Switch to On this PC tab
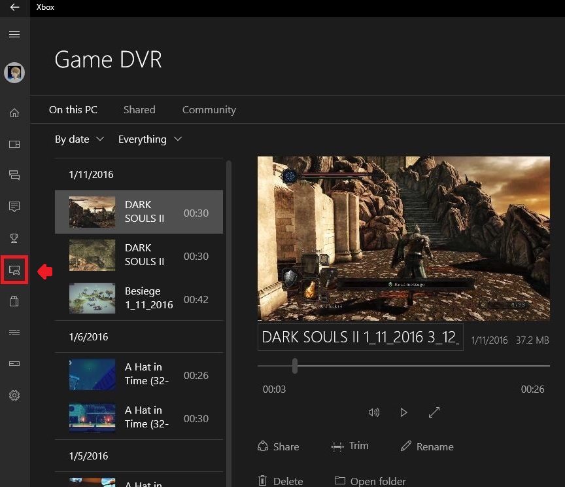 click(73, 110)
